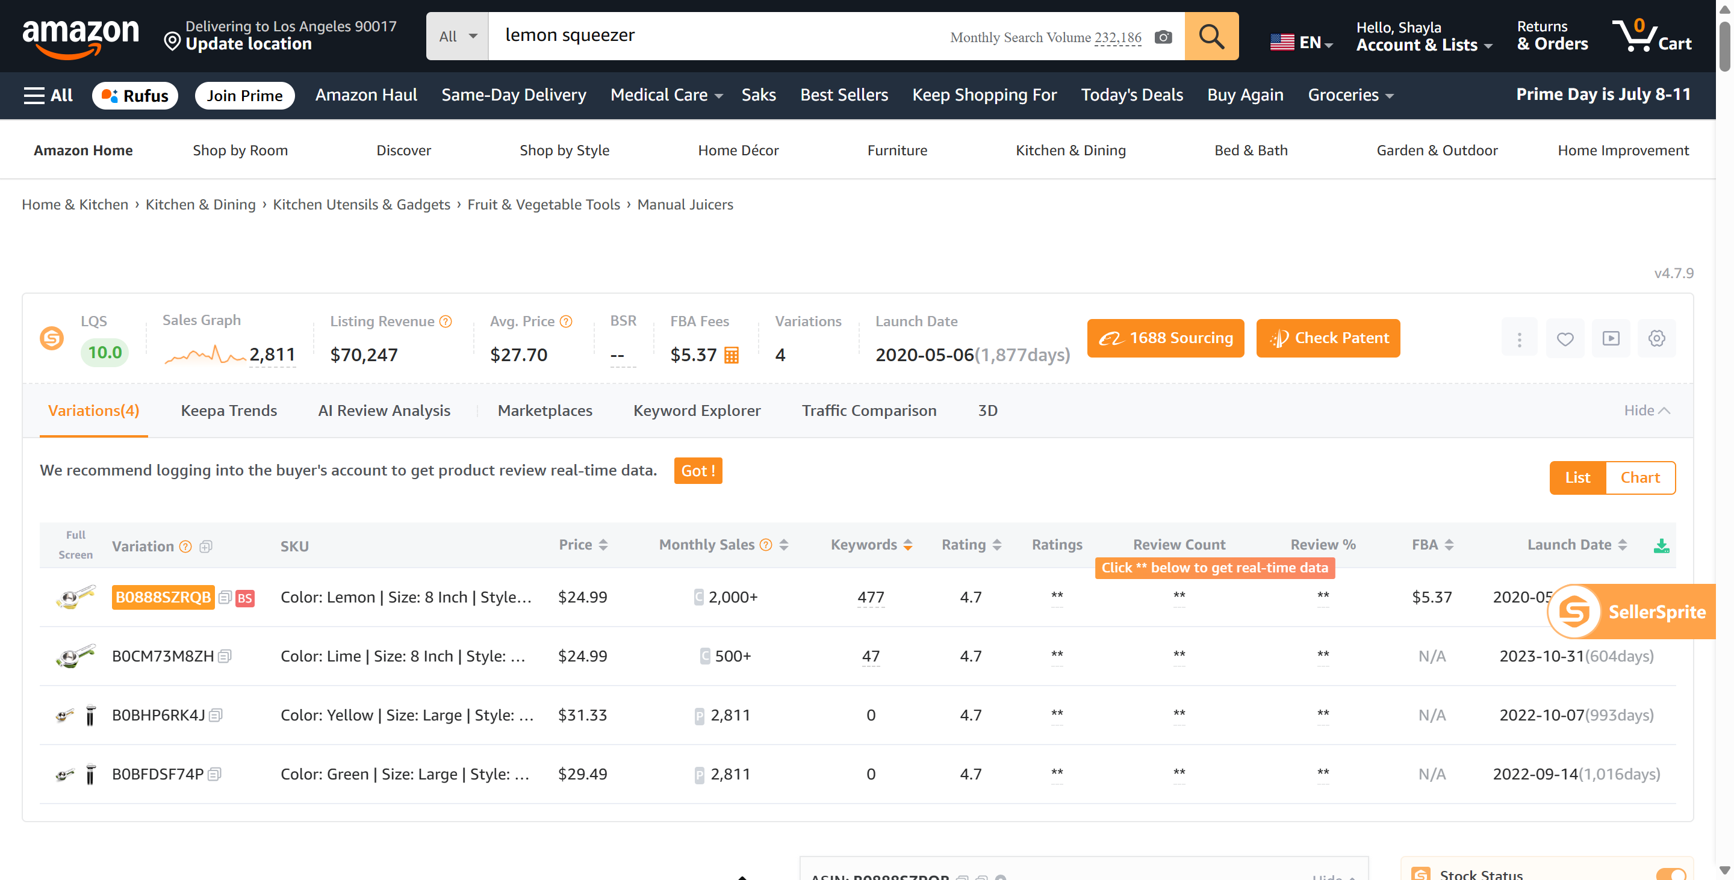This screenshot has height=880, width=1734.
Task: Open Traffic Comparison tab
Action: [x=869, y=411]
